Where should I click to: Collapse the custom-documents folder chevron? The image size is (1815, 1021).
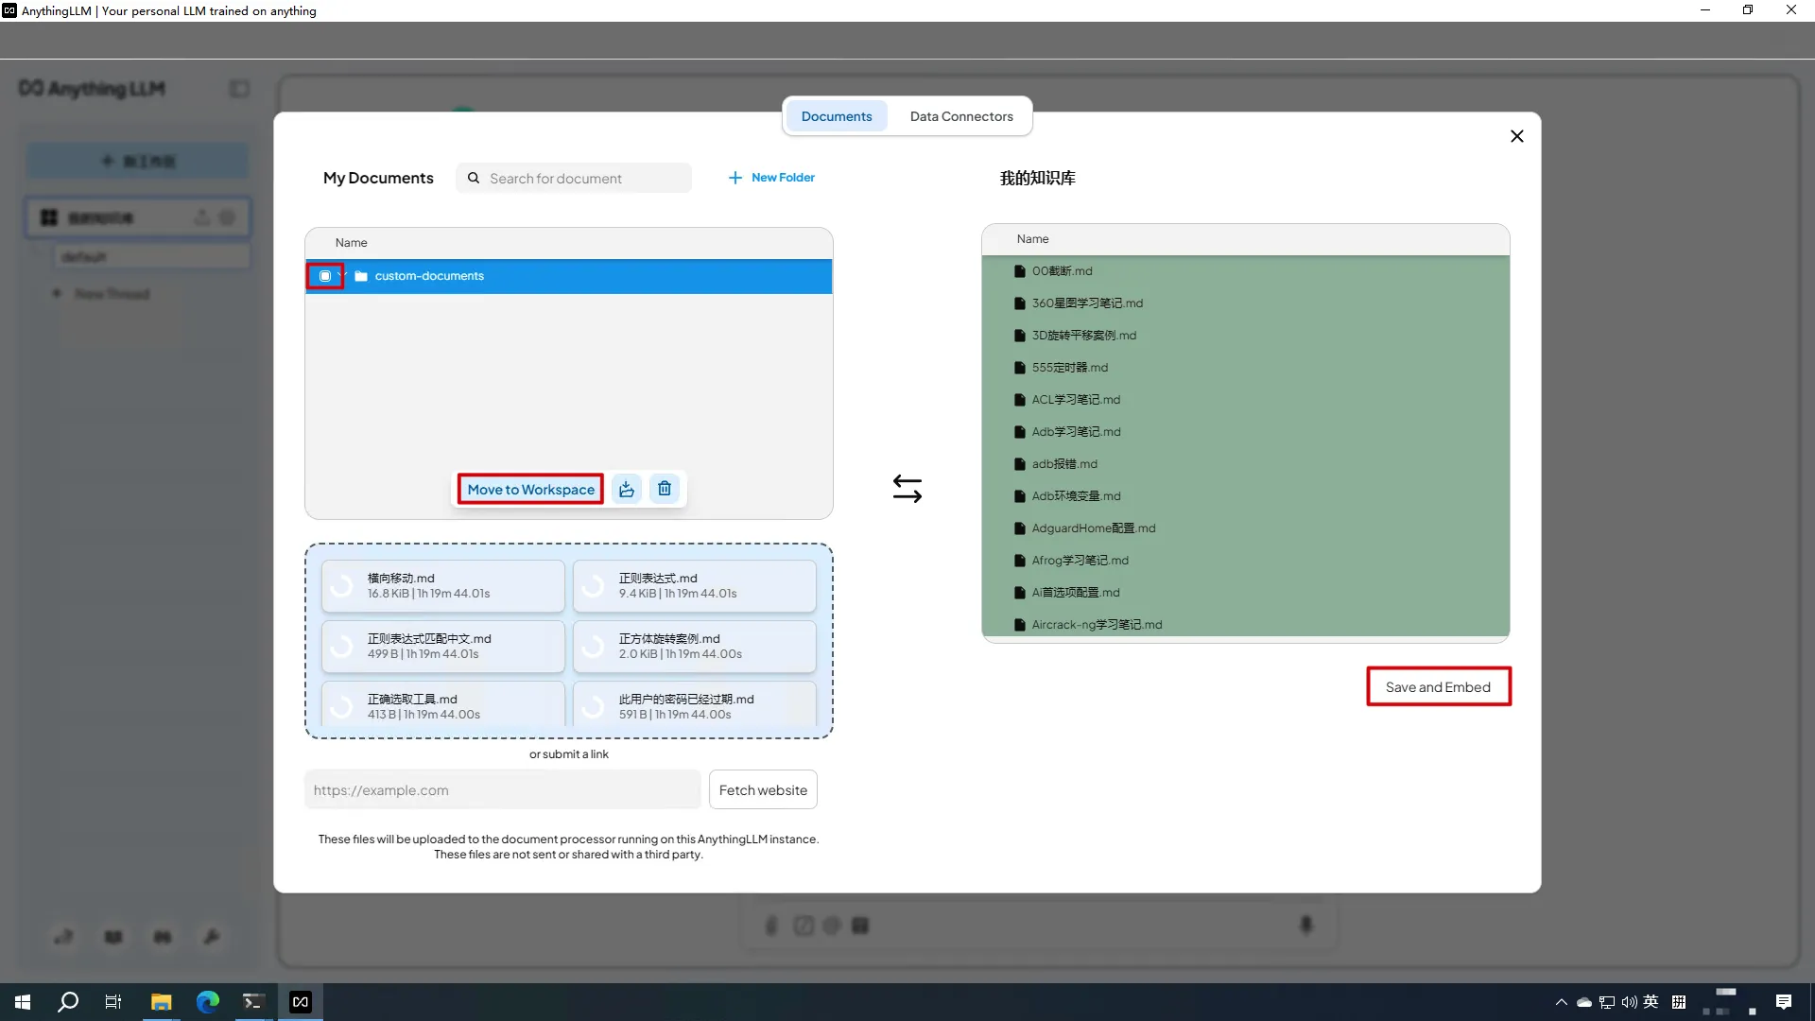[x=344, y=275]
